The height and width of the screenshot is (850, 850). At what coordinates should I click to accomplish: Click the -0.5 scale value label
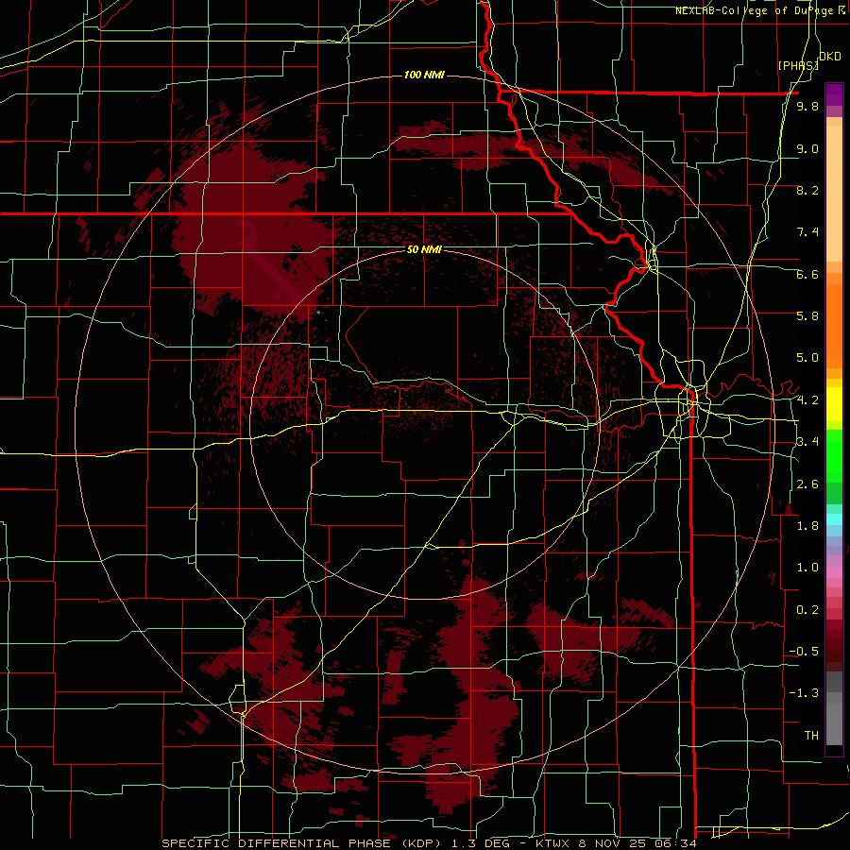coord(804,652)
